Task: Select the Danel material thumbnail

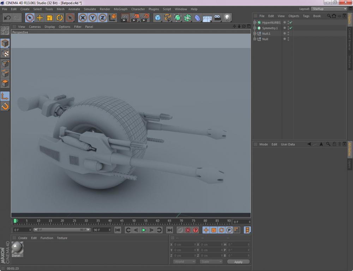Action: [x=17, y=249]
